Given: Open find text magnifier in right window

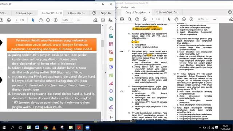Looking at the screenshot, I should pyautogui.click(x=130, y=19).
